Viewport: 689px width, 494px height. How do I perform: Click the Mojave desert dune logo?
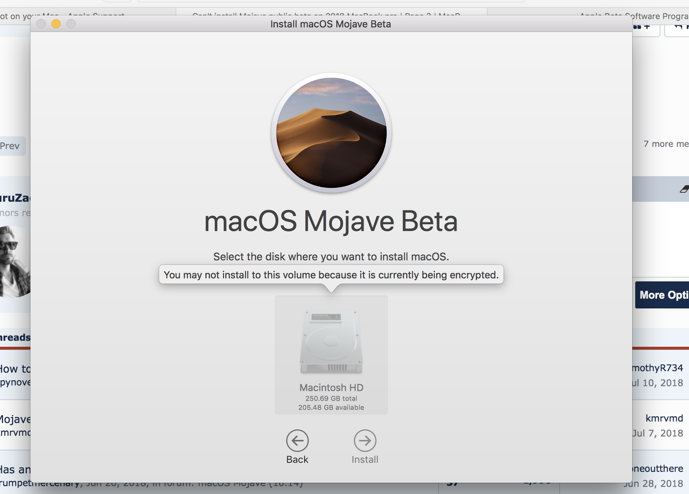click(x=331, y=133)
